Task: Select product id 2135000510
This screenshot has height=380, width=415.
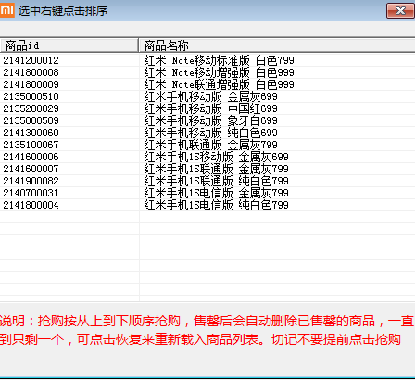Action: 31,96
